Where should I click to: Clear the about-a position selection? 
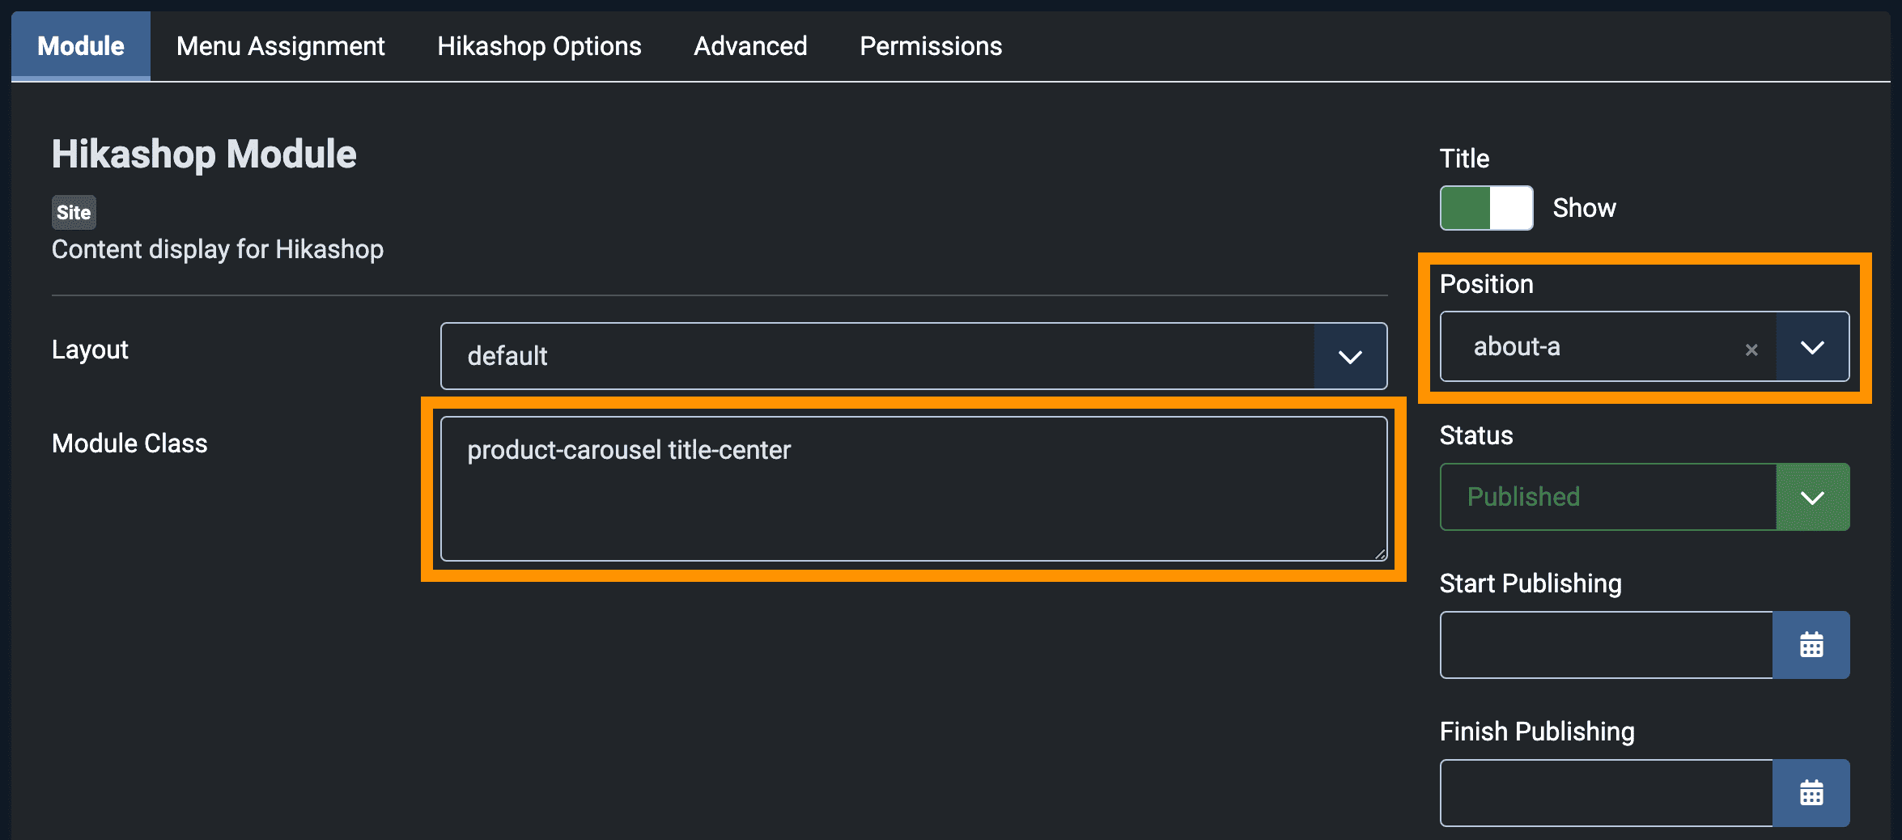pyautogui.click(x=1751, y=350)
